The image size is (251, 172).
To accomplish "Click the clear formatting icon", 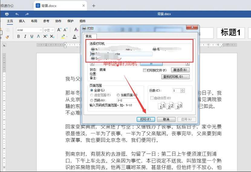I will point(76,30).
